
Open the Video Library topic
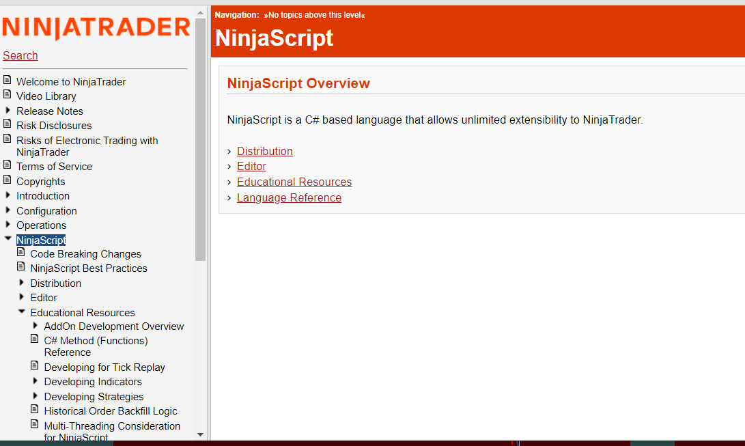point(46,96)
